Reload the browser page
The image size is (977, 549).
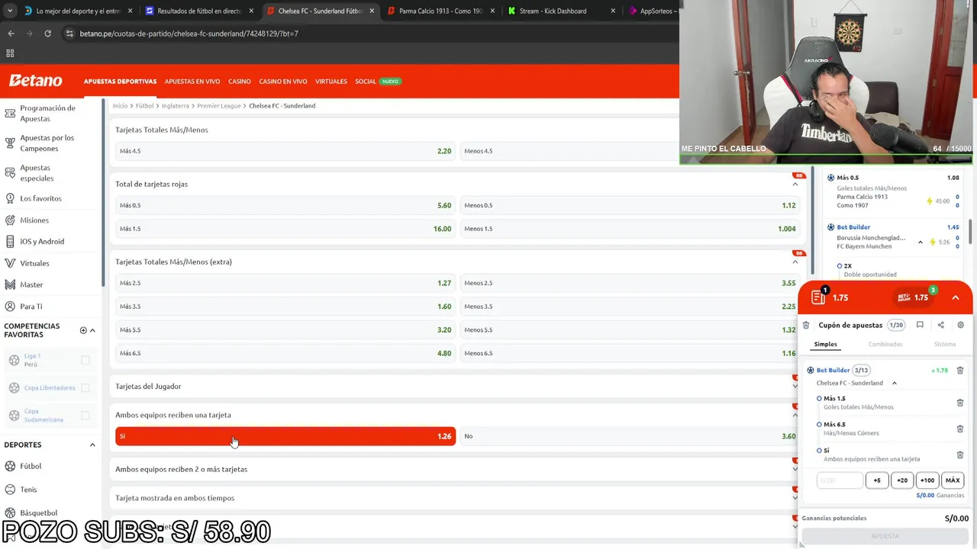47,34
